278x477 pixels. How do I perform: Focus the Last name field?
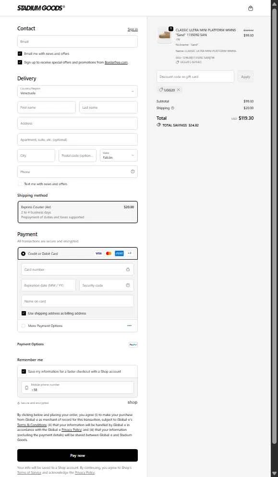[x=109, y=107]
